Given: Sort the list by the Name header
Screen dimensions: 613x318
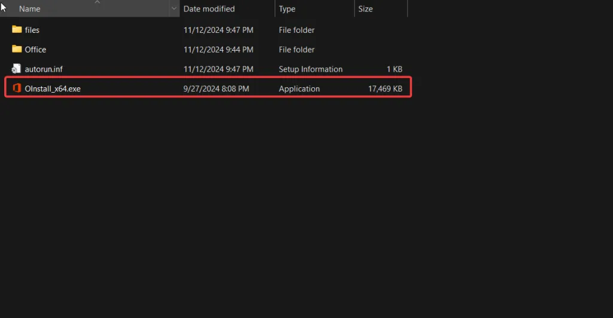Looking at the screenshot, I should pyautogui.click(x=30, y=9).
